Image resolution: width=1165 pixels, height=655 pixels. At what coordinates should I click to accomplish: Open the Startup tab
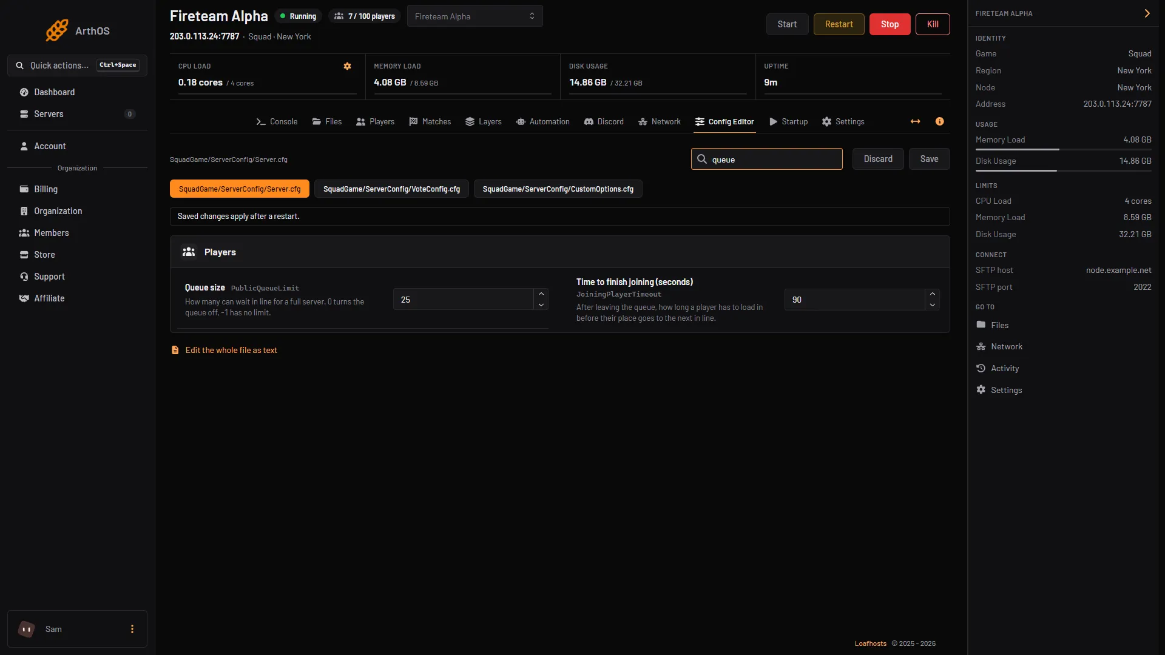point(788,122)
